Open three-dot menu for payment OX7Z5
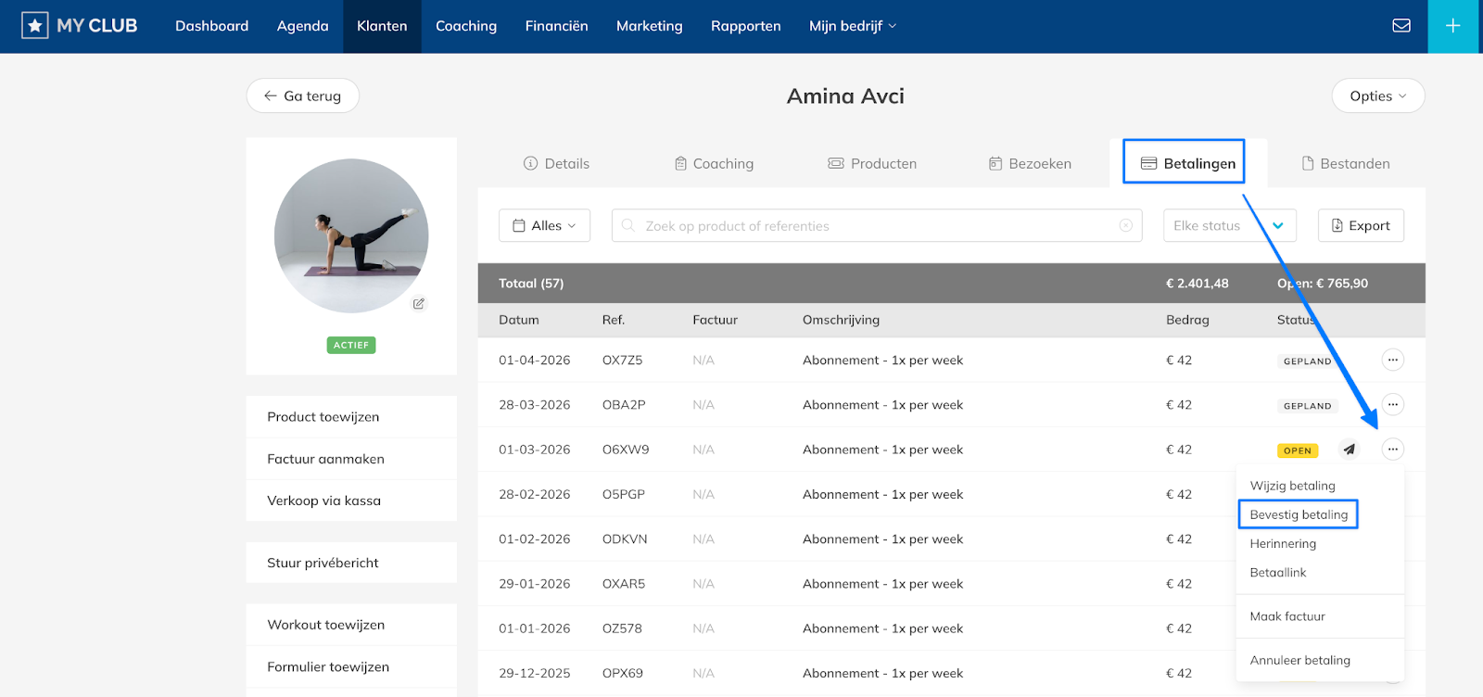 point(1392,360)
